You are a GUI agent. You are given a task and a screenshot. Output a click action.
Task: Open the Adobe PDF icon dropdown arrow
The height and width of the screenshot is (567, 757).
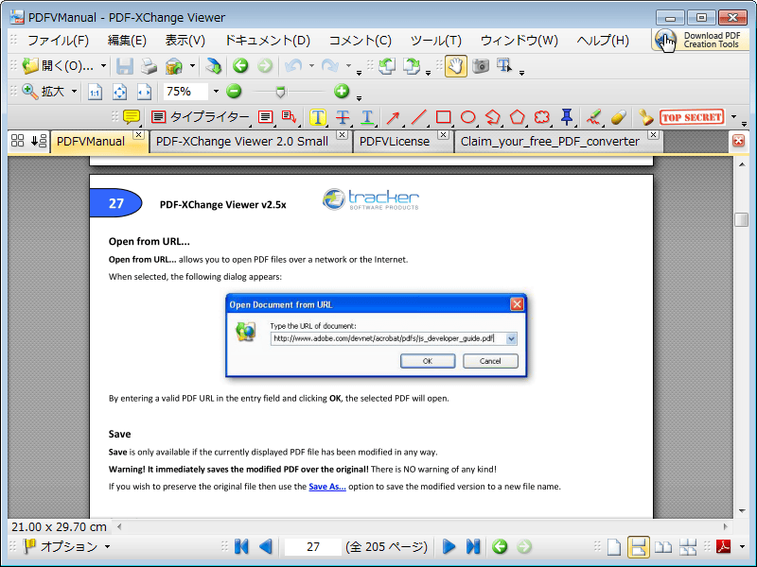[742, 547]
